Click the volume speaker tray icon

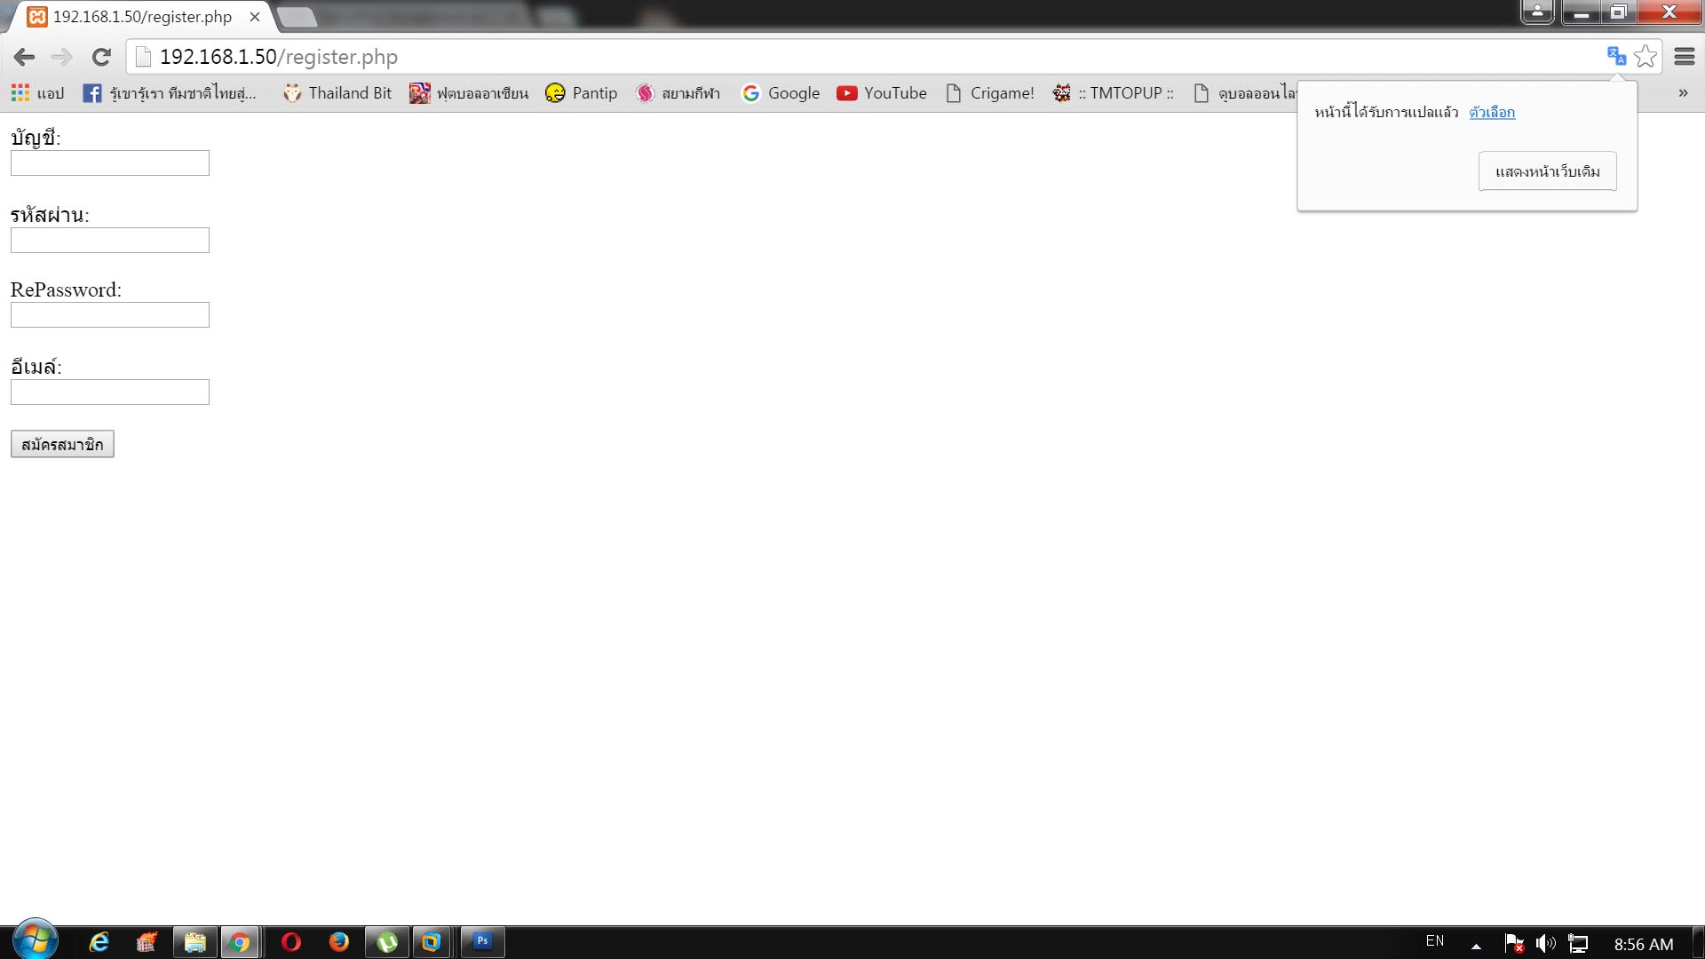coord(1545,943)
